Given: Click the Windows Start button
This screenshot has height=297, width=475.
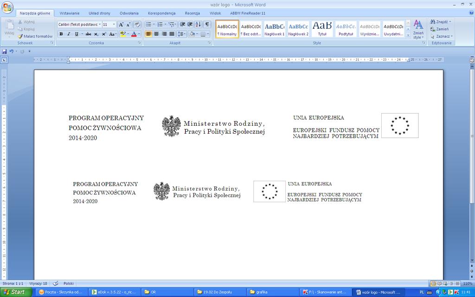Looking at the screenshot, I should coord(16,292).
